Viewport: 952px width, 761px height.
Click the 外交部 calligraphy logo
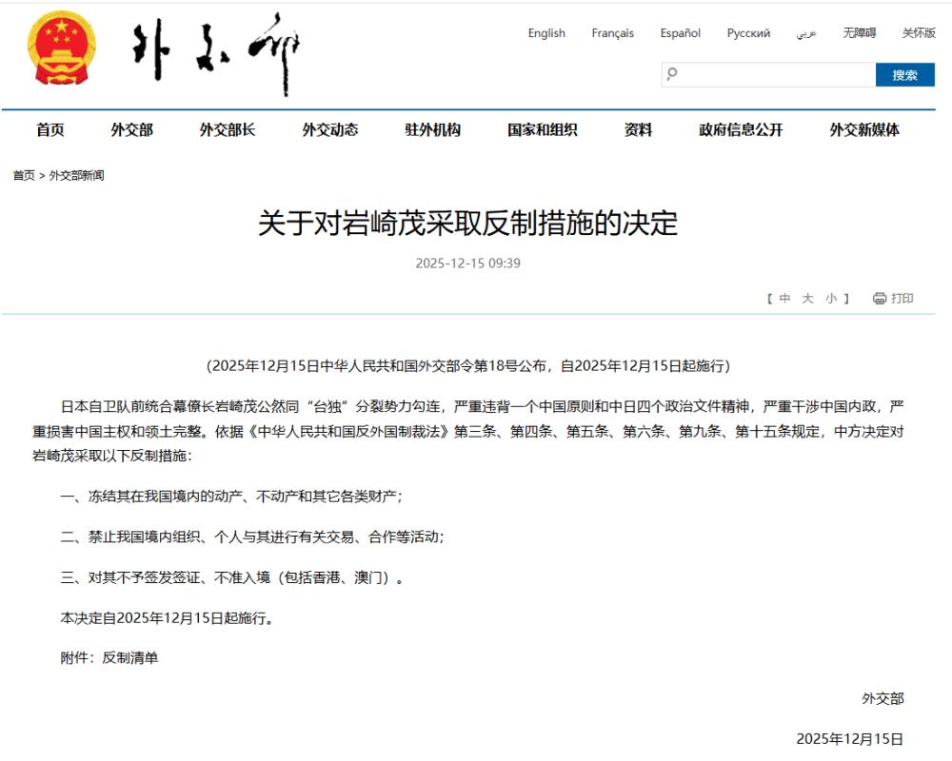[x=216, y=53]
